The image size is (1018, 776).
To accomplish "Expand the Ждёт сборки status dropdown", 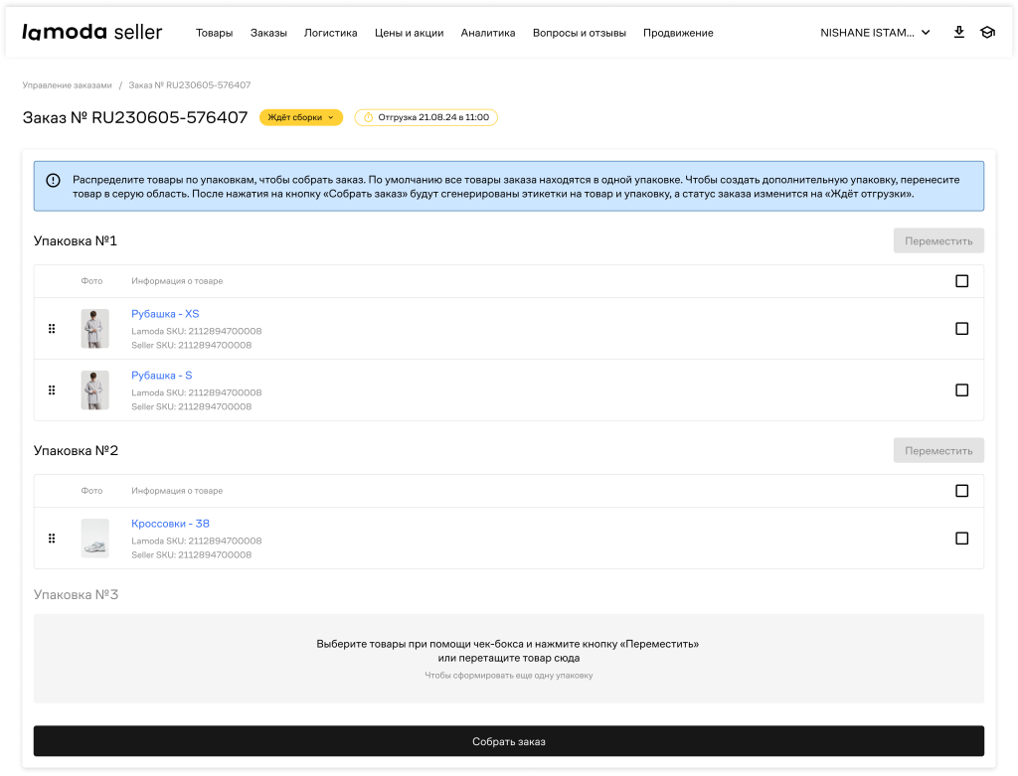I will [x=301, y=117].
